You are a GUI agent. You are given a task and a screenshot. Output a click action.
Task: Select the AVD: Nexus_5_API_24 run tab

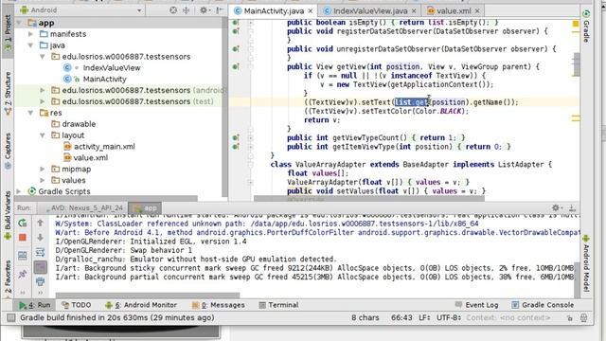(x=83, y=208)
